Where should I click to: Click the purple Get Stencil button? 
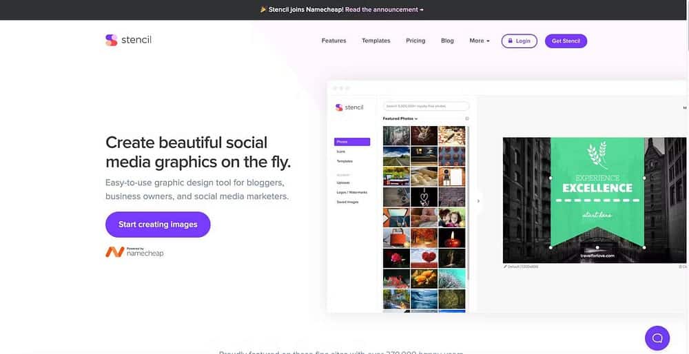pos(566,41)
